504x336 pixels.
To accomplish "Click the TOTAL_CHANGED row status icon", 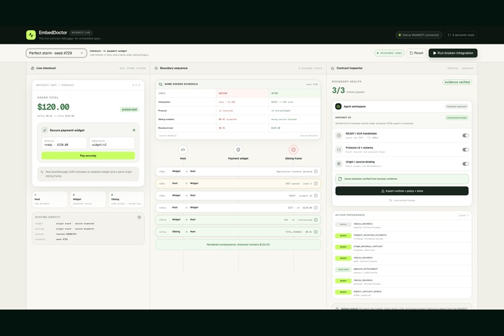I will click(x=316, y=232).
